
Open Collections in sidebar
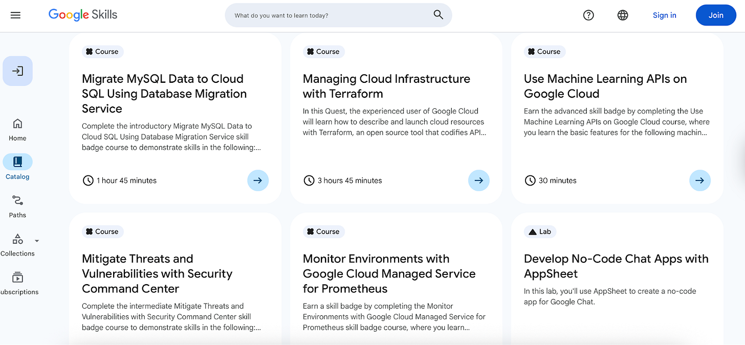click(17, 245)
